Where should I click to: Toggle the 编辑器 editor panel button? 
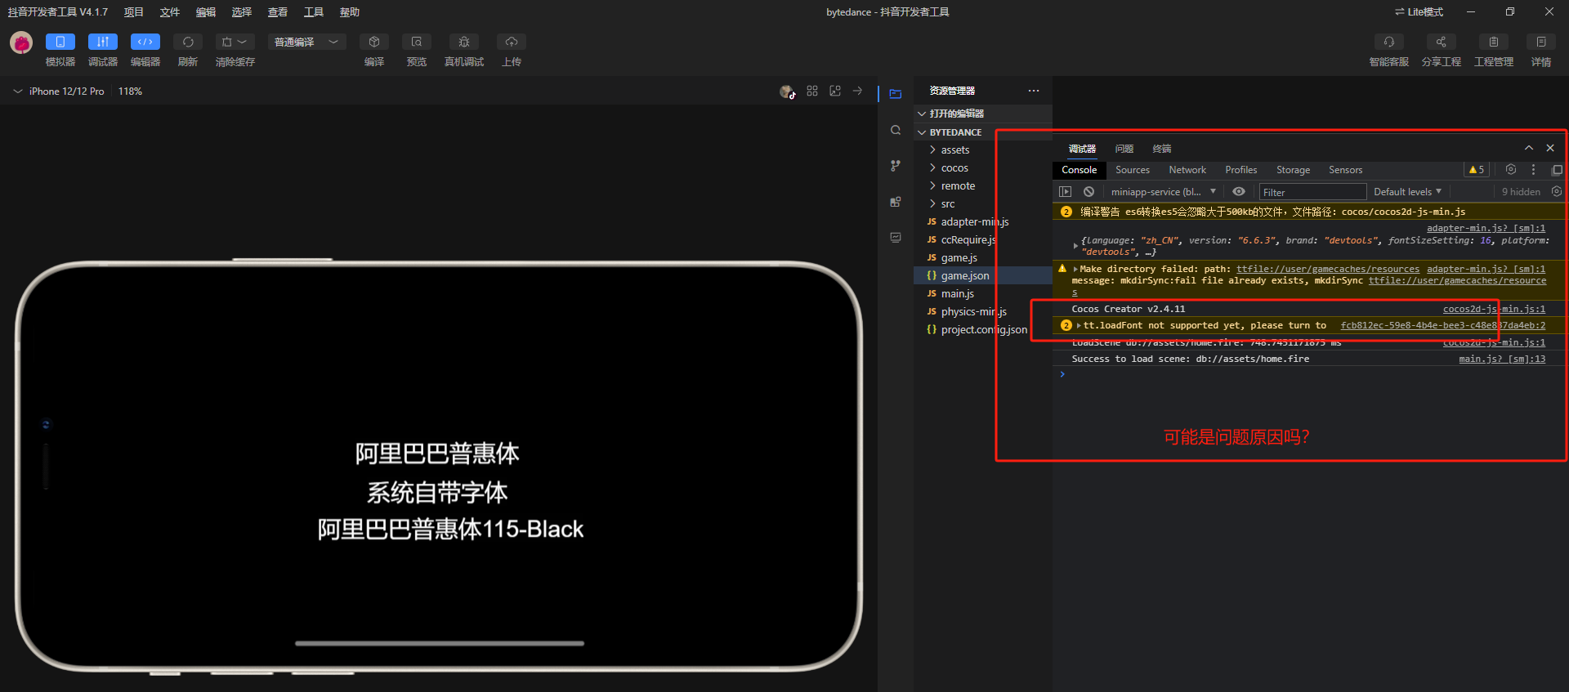[x=145, y=42]
